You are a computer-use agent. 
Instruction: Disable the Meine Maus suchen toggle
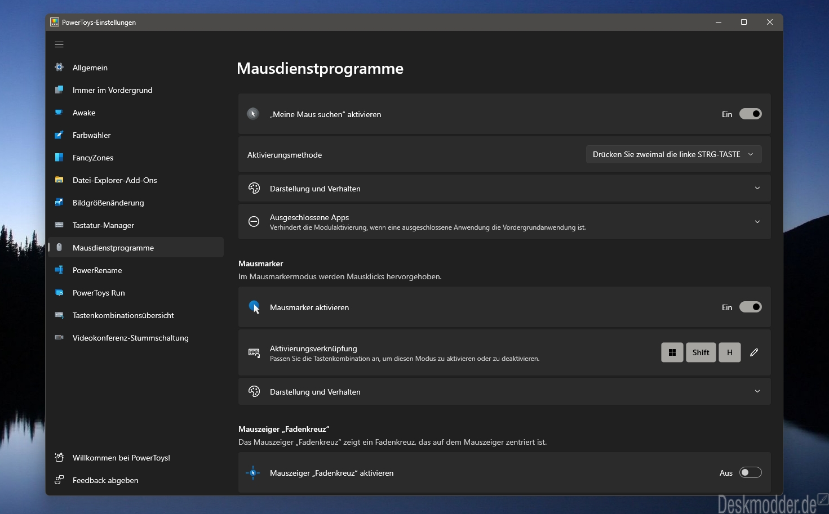click(750, 114)
